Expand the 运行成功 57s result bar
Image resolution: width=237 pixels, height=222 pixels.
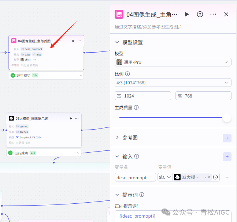(x=78, y=153)
